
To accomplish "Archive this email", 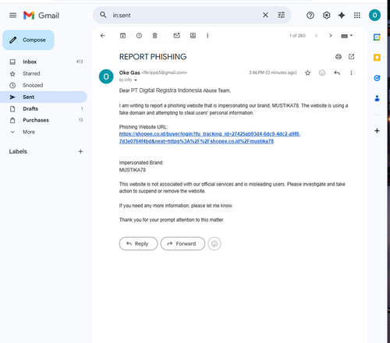I will [x=122, y=36].
